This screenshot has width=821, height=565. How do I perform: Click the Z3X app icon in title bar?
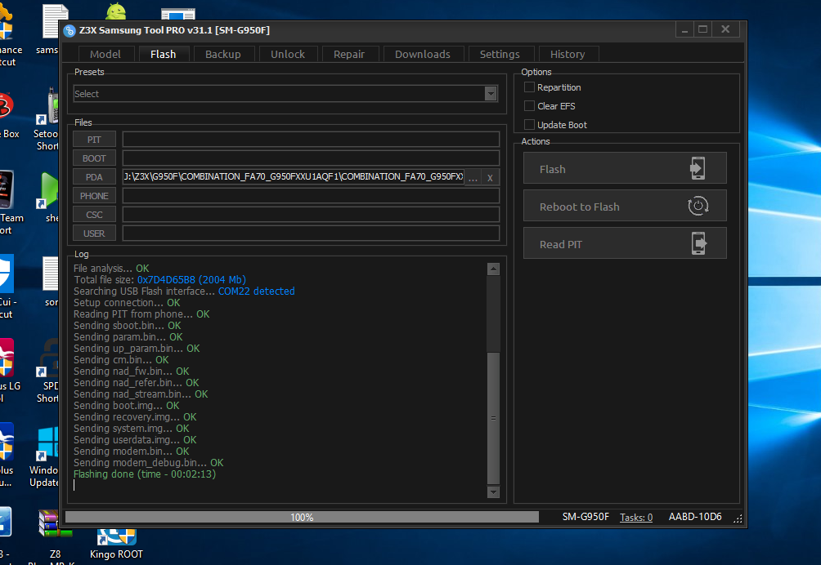point(70,31)
